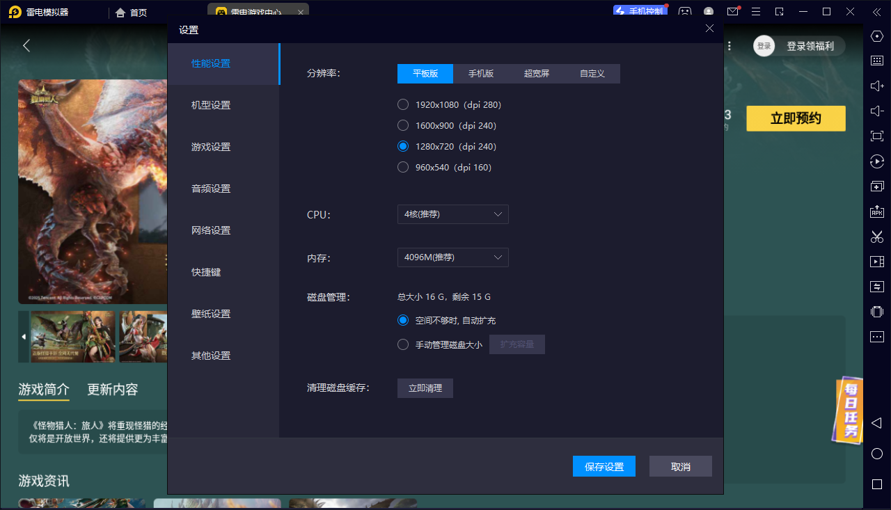Click the 保存设置 save button
This screenshot has height=510, width=891.
click(x=604, y=466)
